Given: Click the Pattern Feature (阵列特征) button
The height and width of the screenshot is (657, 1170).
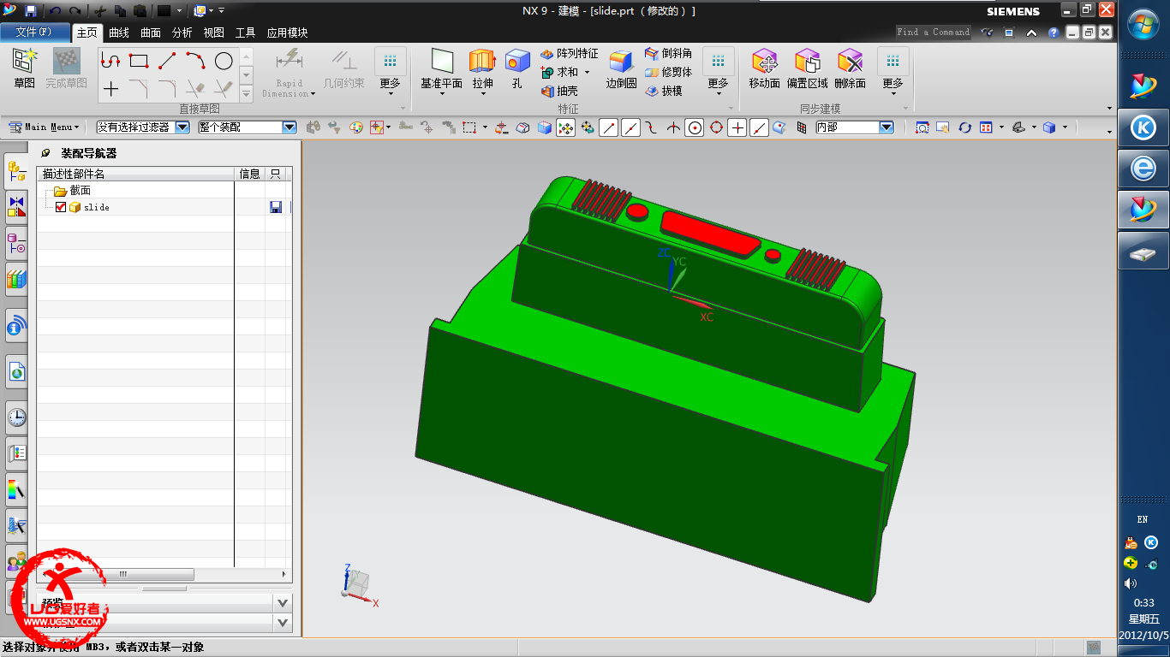Looking at the screenshot, I should (x=570, y=53).
